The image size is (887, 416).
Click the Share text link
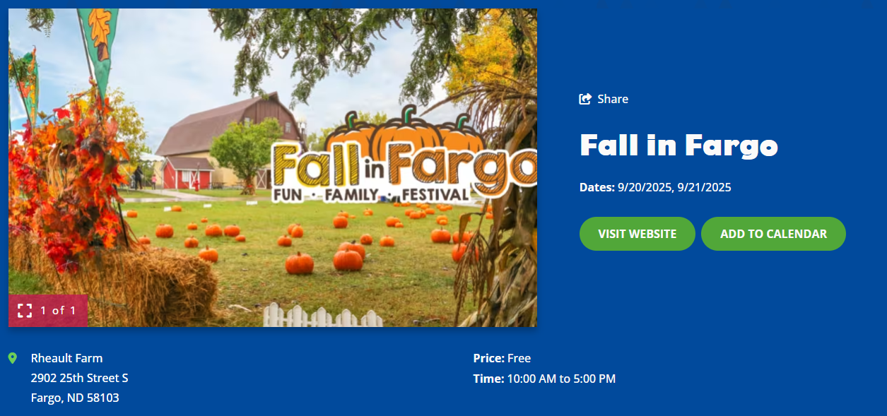tap(612, 99)
